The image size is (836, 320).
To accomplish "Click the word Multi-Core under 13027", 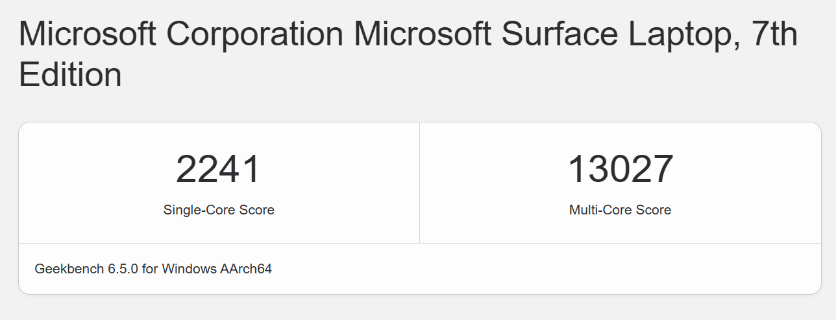I will tap(598, 210).
